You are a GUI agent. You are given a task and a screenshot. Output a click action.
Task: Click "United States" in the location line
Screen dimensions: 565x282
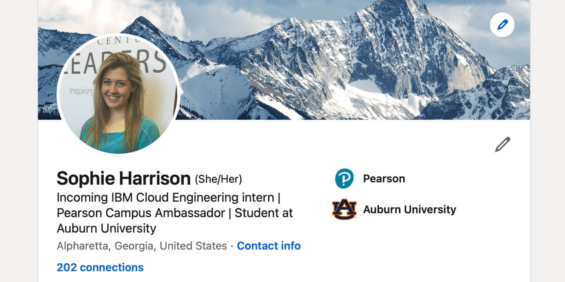[193, 246]
